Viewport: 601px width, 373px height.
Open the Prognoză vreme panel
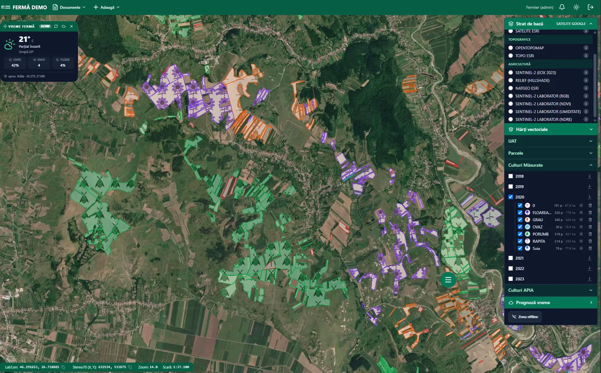tap(550, 302)
